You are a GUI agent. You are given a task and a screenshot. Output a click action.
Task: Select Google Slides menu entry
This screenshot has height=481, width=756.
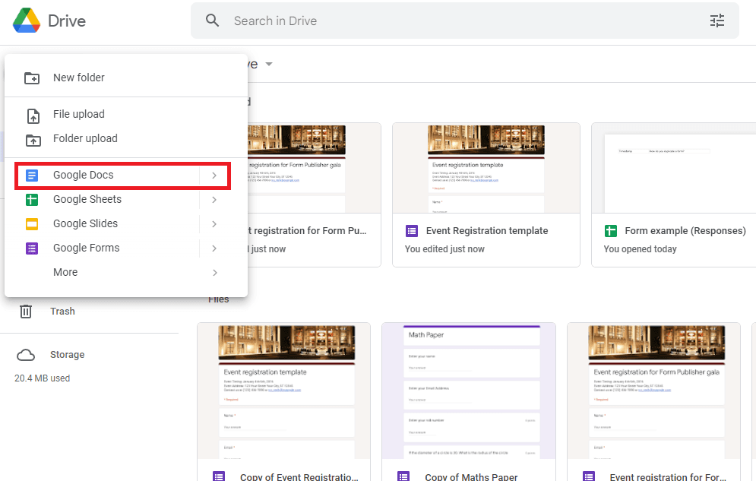click(x=126, y=224)
